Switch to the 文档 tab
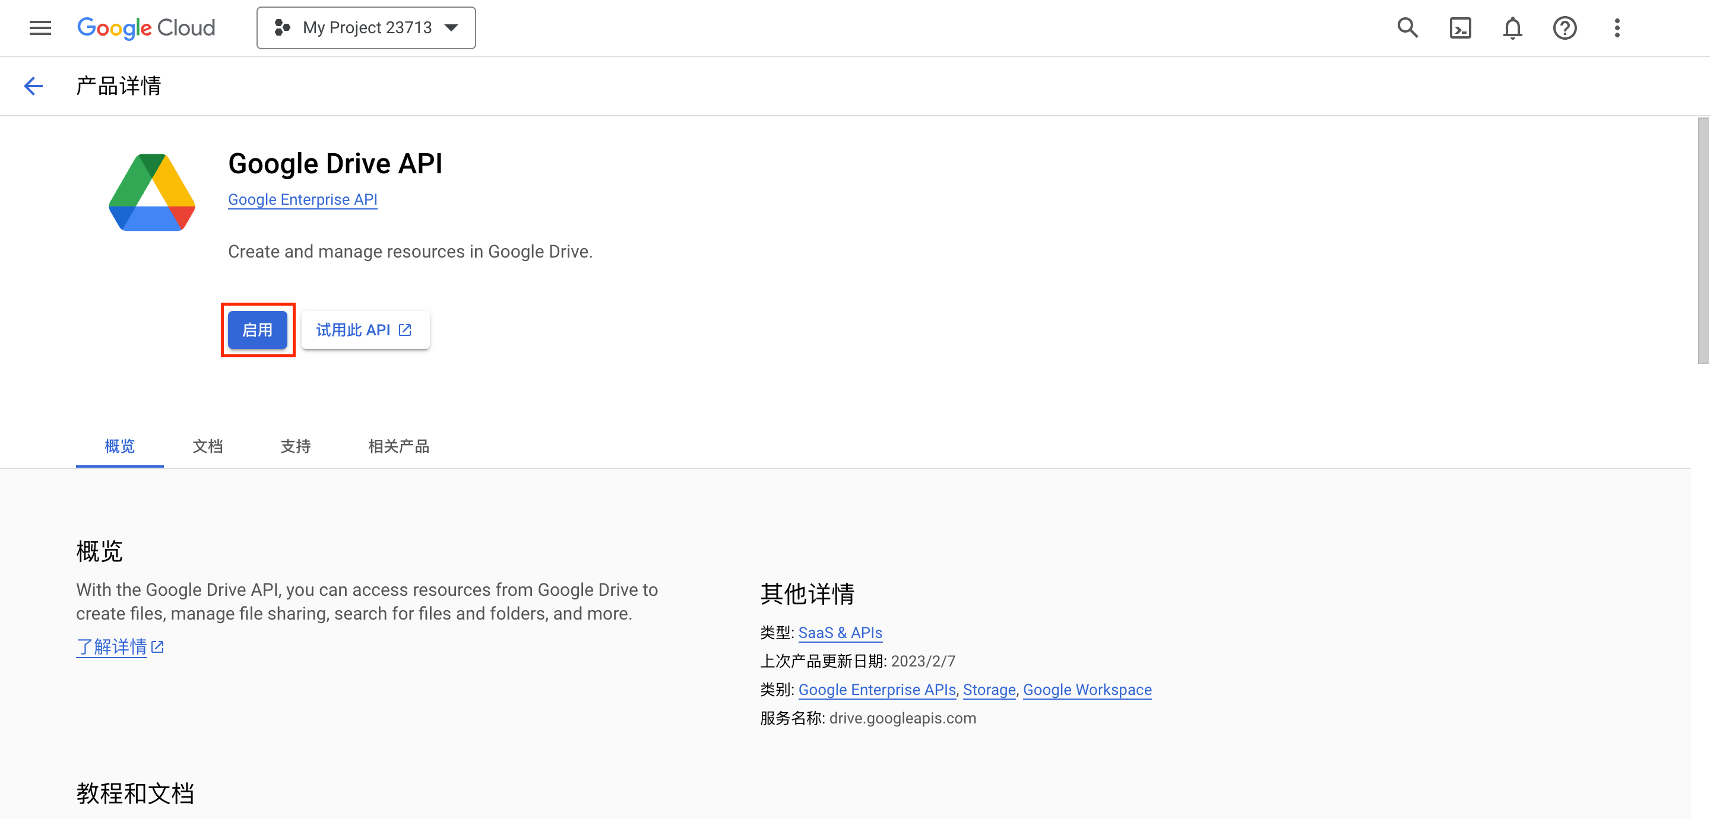The width and height of the screenshot is (1710, 819). tap(208, 446)
